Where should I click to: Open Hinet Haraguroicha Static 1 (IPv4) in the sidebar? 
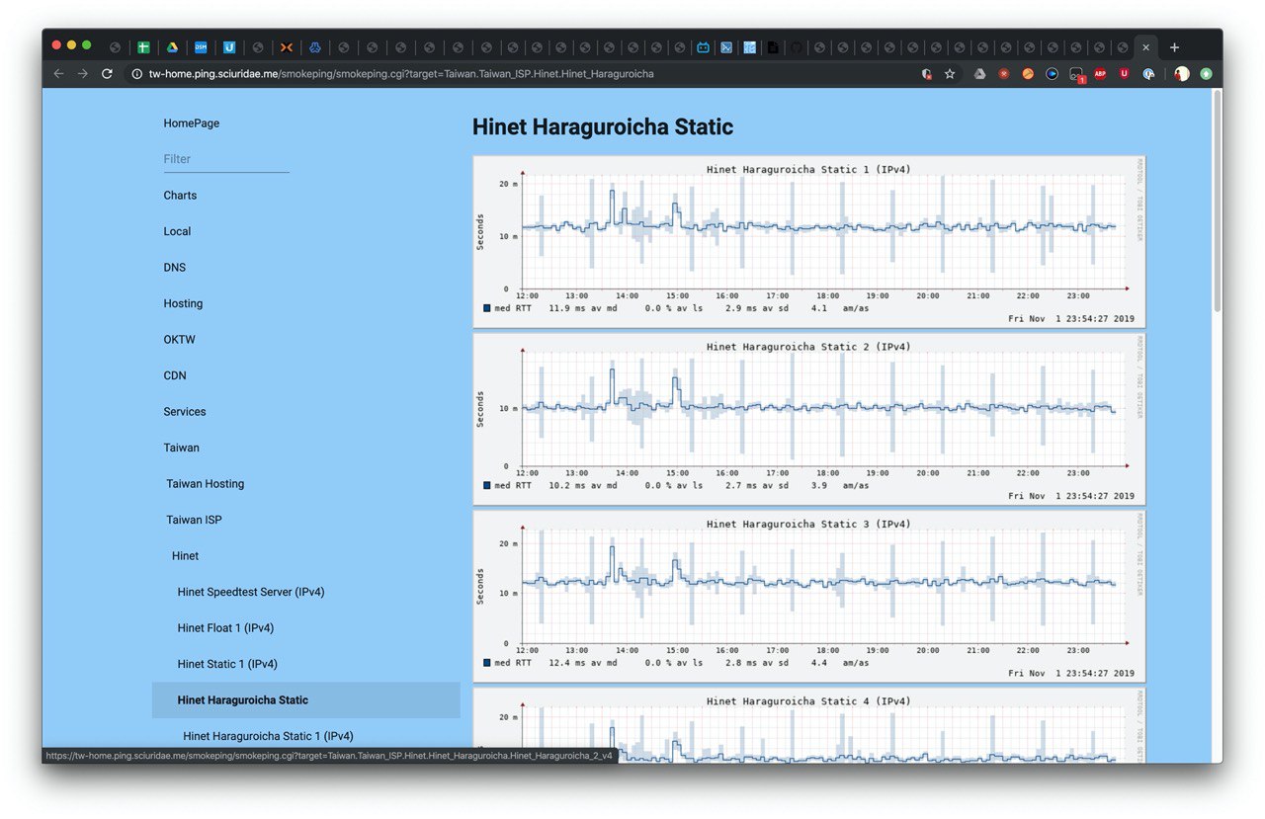268,736
